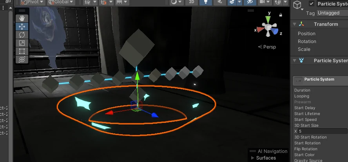Click the snap increment magnet icon
Image resolution: width=348 pixels, height=162 pixels.
pyautogui.click(x=103, y=2)
